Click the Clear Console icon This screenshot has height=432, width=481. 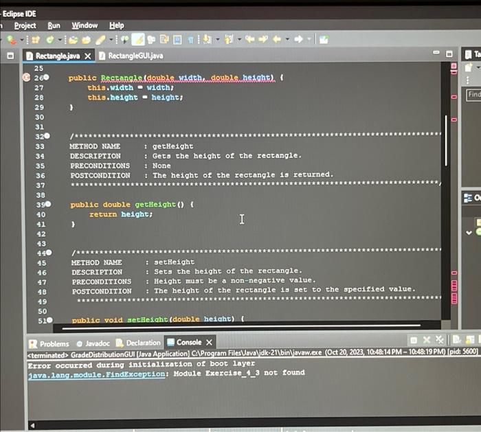[x=457, y=339]
